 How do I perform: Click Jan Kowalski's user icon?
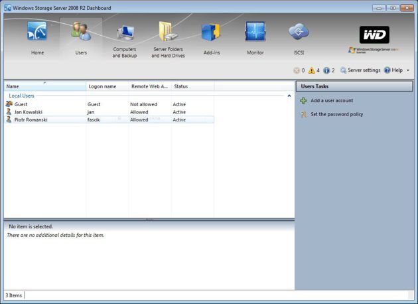point(9,112)
